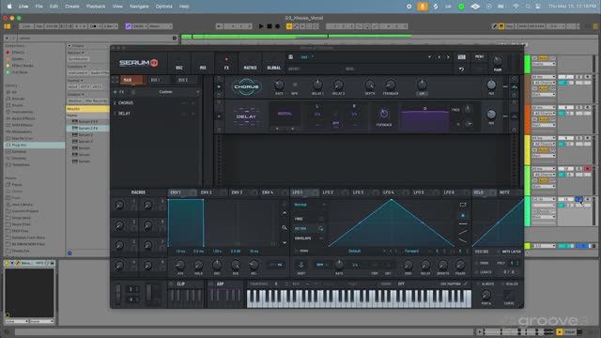Toggle the Delay effect power button
601x338 pixels.
(x=219, y=116)
